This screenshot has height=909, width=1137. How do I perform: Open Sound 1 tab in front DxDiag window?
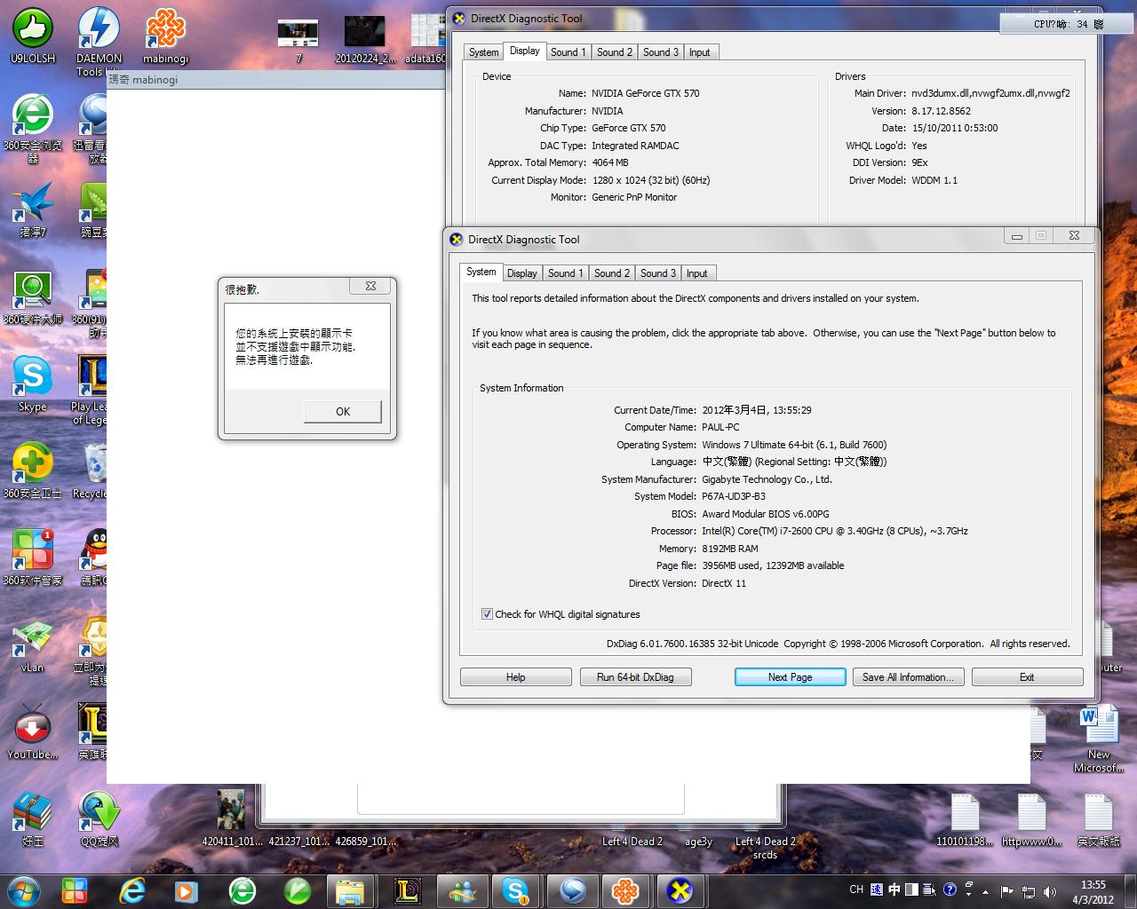pos(566,273)
